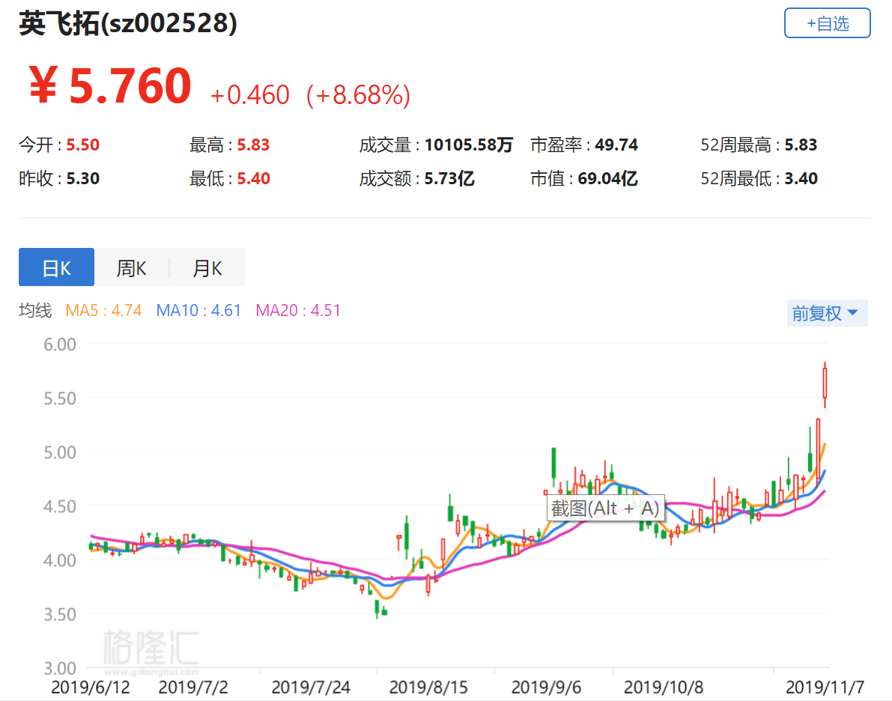The width and height of the screenshot is (892, 701).
Task: Switch to the 周K weekly chart tab
Action: pyautogui.click(x=131, y=267)
